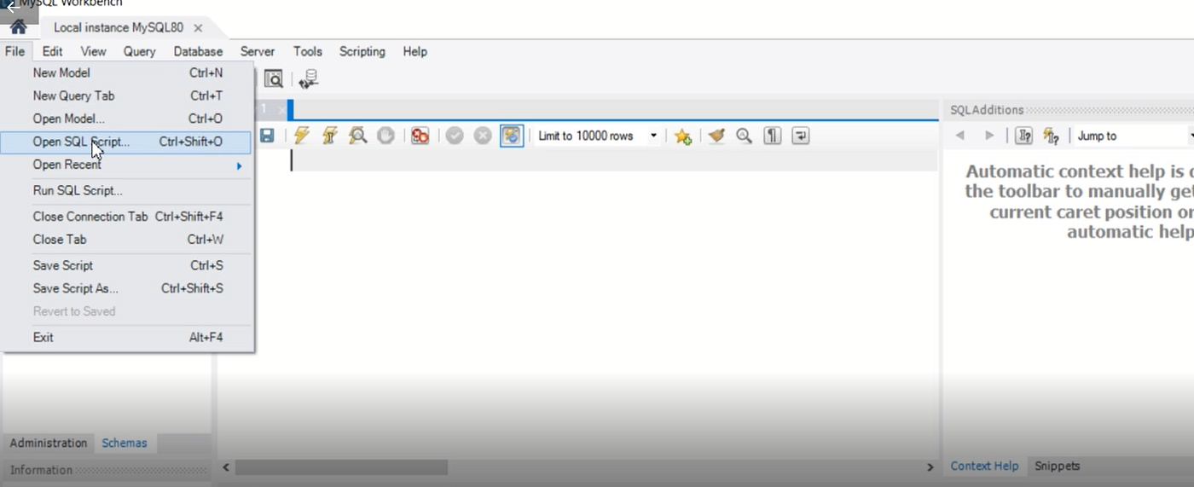1194x487 pixels.
Task: Toggle the word wrap icon
Action: pos(800,136)
